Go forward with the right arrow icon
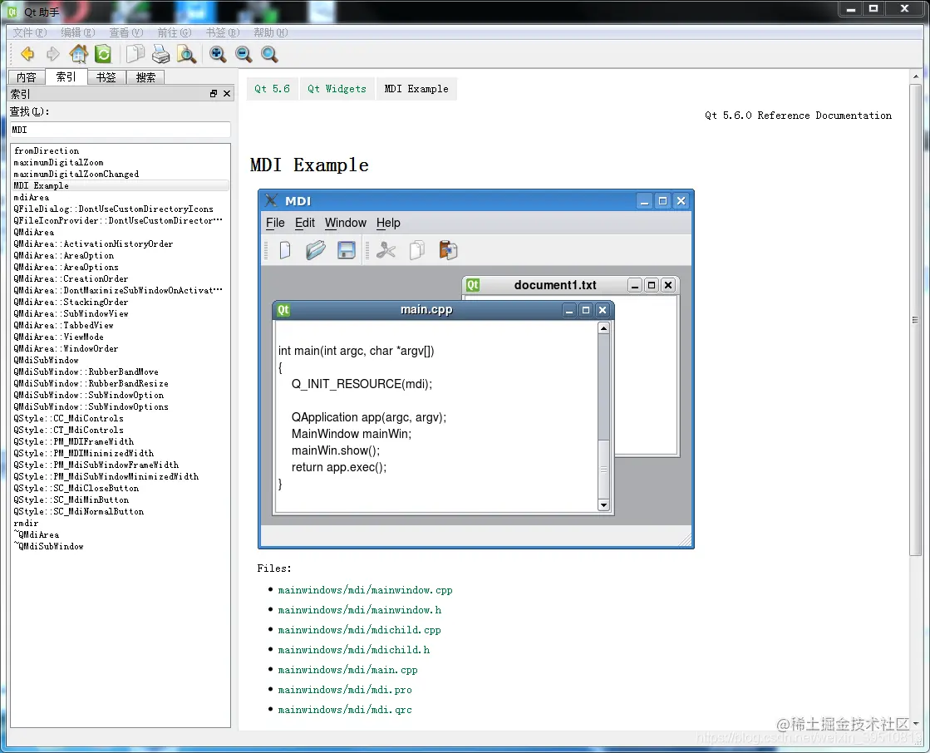 [53, 55]
